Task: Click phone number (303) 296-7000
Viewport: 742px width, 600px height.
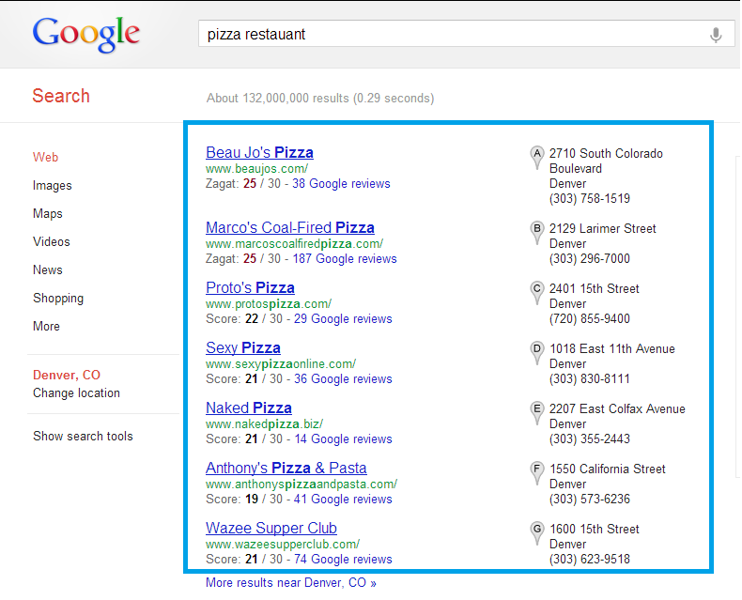Action: (589, 258)
